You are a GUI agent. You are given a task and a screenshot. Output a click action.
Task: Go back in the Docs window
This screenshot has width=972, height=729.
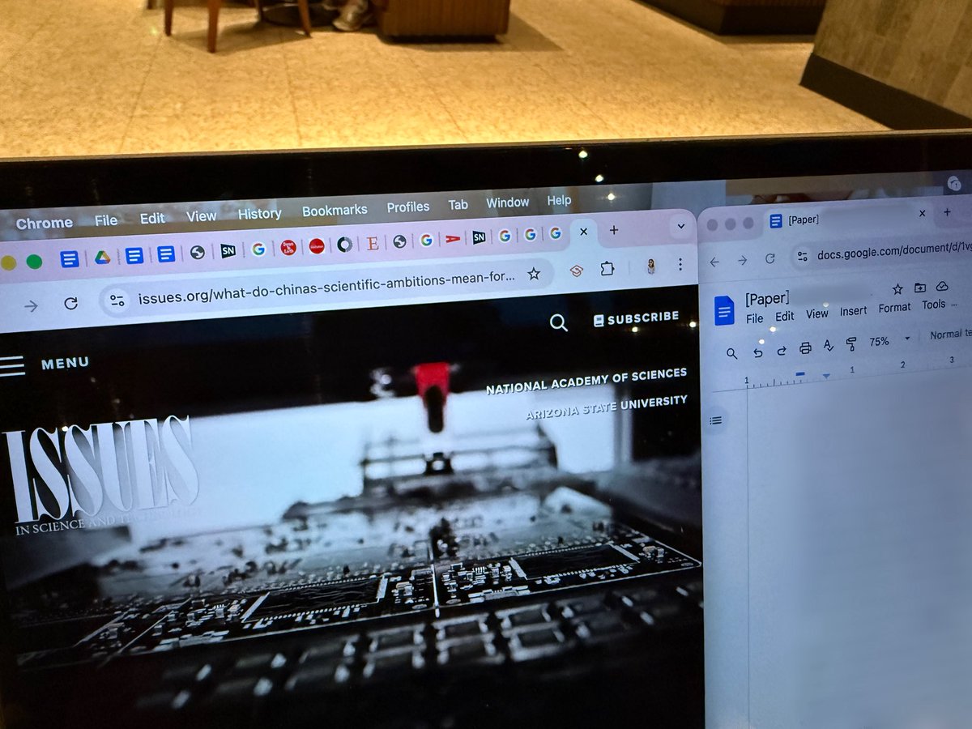point(714,262)
